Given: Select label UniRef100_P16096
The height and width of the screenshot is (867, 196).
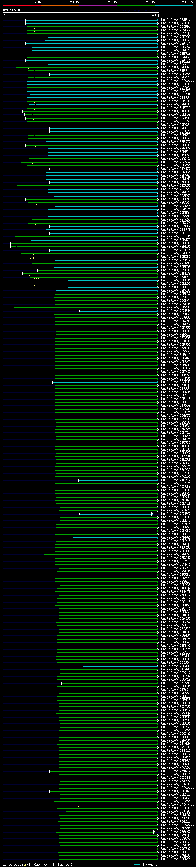Looking at the screenshot, I should coord(176,111).
